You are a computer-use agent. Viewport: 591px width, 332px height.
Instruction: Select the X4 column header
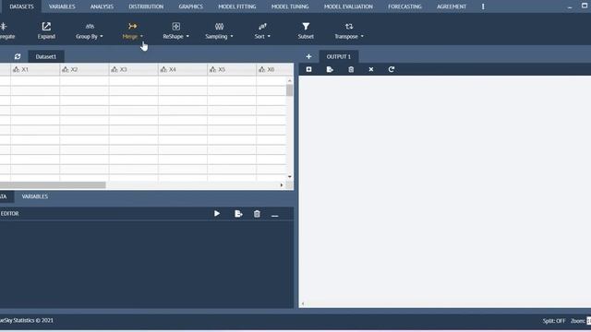[x=183, y=70]
